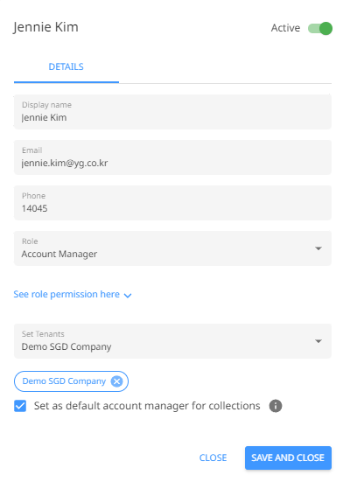Click SAVE AND CLOSE button

point(288,458)
